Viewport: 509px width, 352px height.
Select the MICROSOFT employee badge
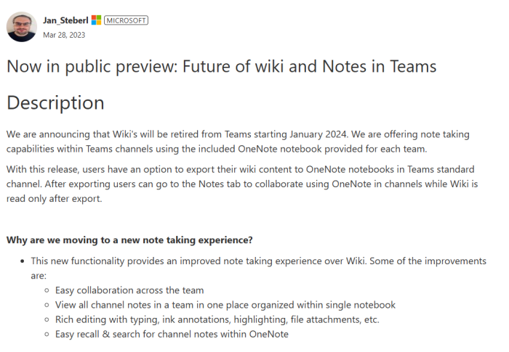click(x=126, y=20)
